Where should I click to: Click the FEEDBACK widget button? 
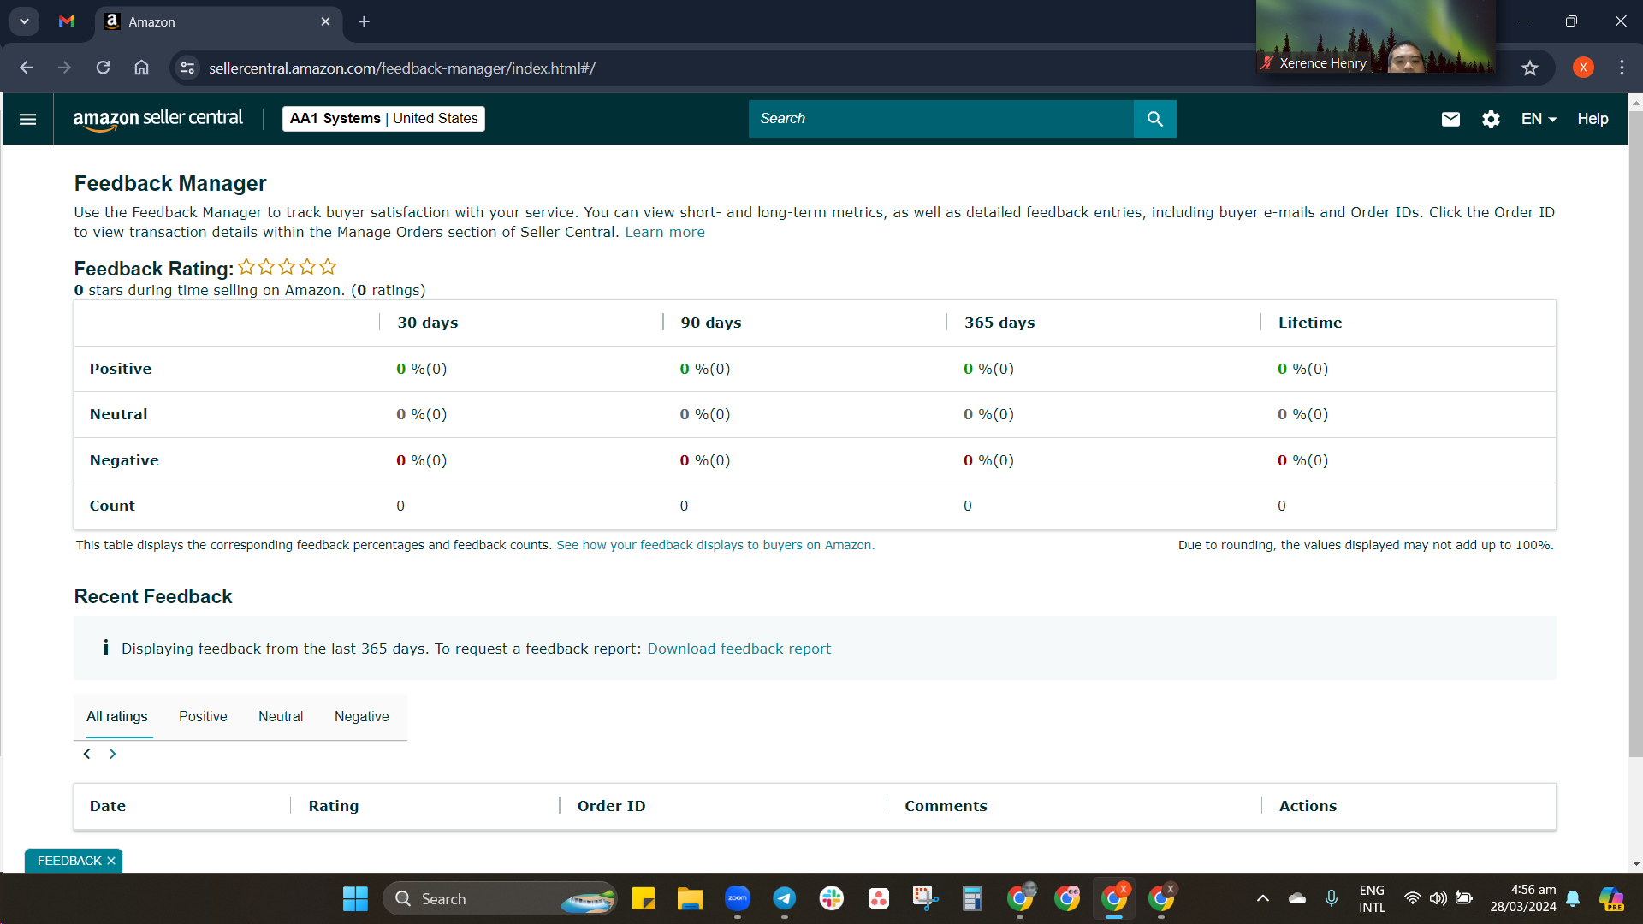click(x=69, y=861)
